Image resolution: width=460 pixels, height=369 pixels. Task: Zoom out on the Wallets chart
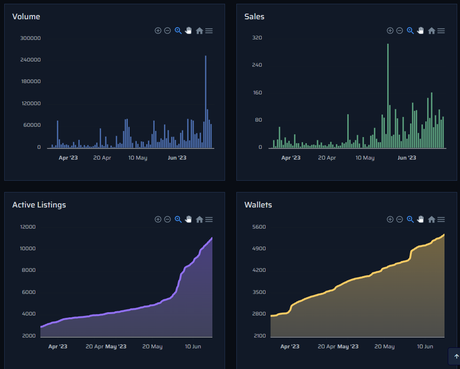pyautogui.click(x=399, y=219)
